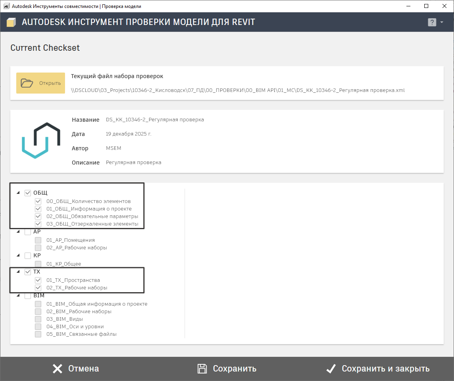Viewport: 454px width, 381px height.
Task: Click the Autodesk yellow cube logo
Action: [11, 23]
